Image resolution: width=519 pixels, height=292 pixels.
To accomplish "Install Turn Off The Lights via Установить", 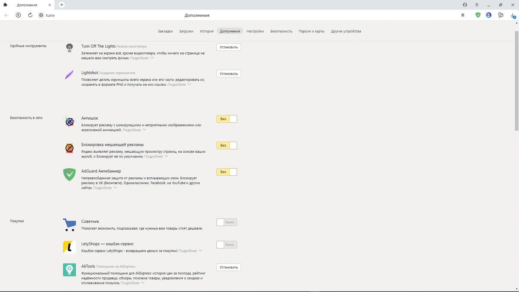I will tap(229, 47).
